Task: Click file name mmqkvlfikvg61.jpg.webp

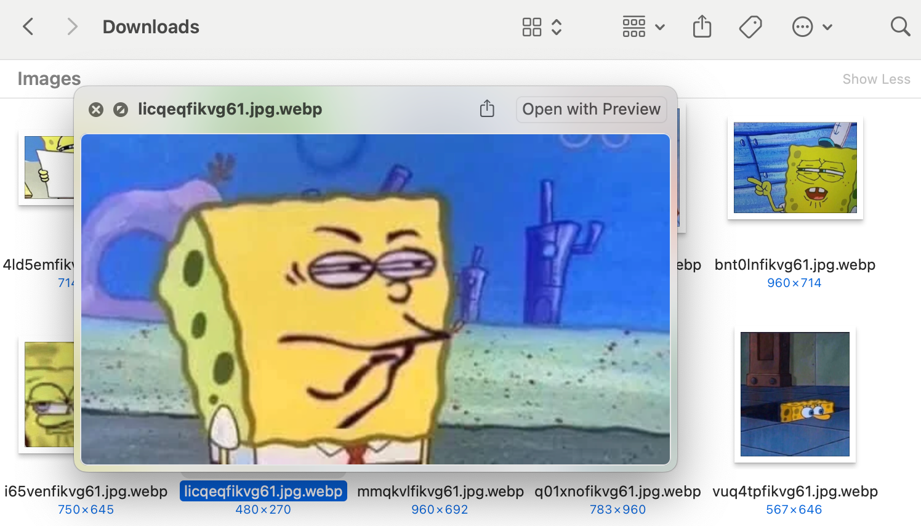Action: click(x=440, y=491)
